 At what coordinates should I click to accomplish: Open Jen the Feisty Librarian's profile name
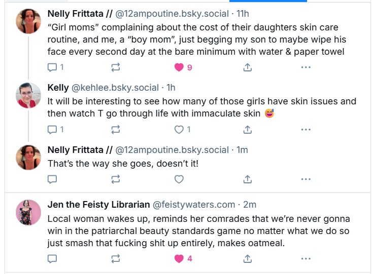pos(98,205)
